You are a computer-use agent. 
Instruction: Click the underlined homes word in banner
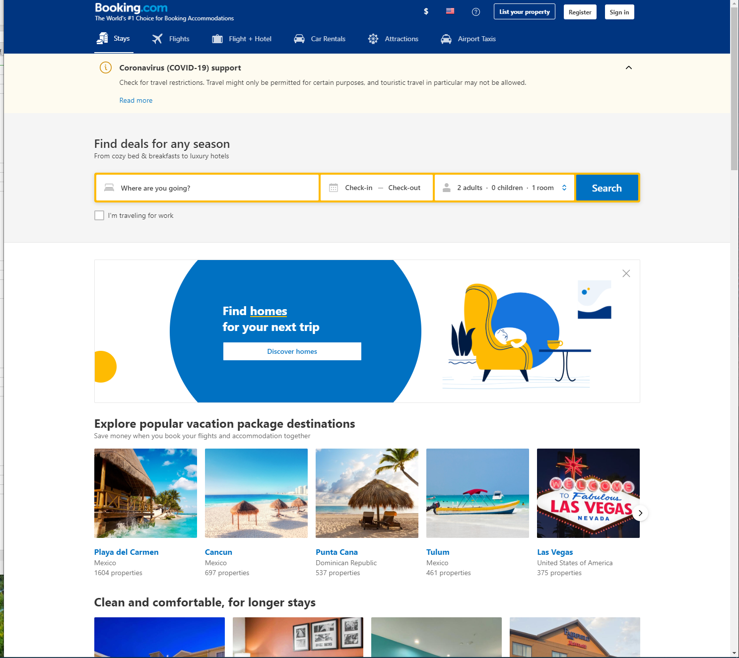click(269, 311)
